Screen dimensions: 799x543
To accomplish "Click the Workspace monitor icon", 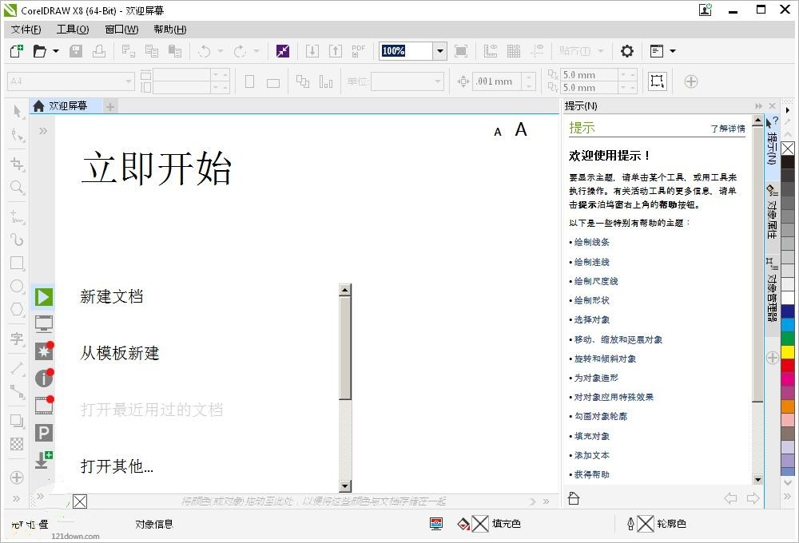I will (44, 323).
